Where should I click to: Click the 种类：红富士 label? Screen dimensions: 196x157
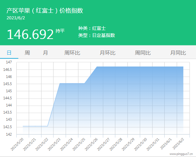pyautogui.click(x=92, y=28)
